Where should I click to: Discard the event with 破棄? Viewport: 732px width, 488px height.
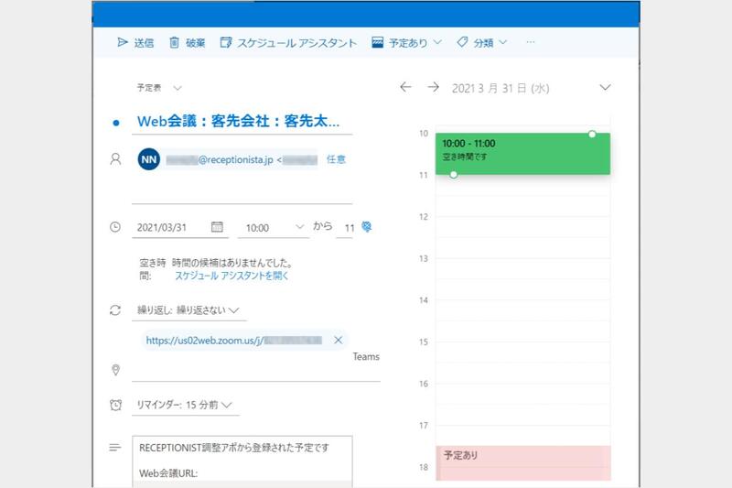[188, 42]
